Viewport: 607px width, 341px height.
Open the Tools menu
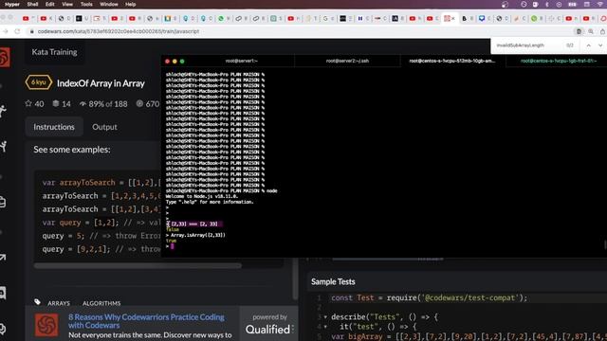coord(86,4)
